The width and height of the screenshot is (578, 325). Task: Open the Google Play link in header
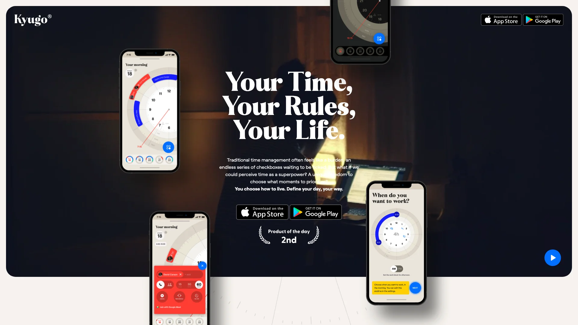click(x=543, y=20)
